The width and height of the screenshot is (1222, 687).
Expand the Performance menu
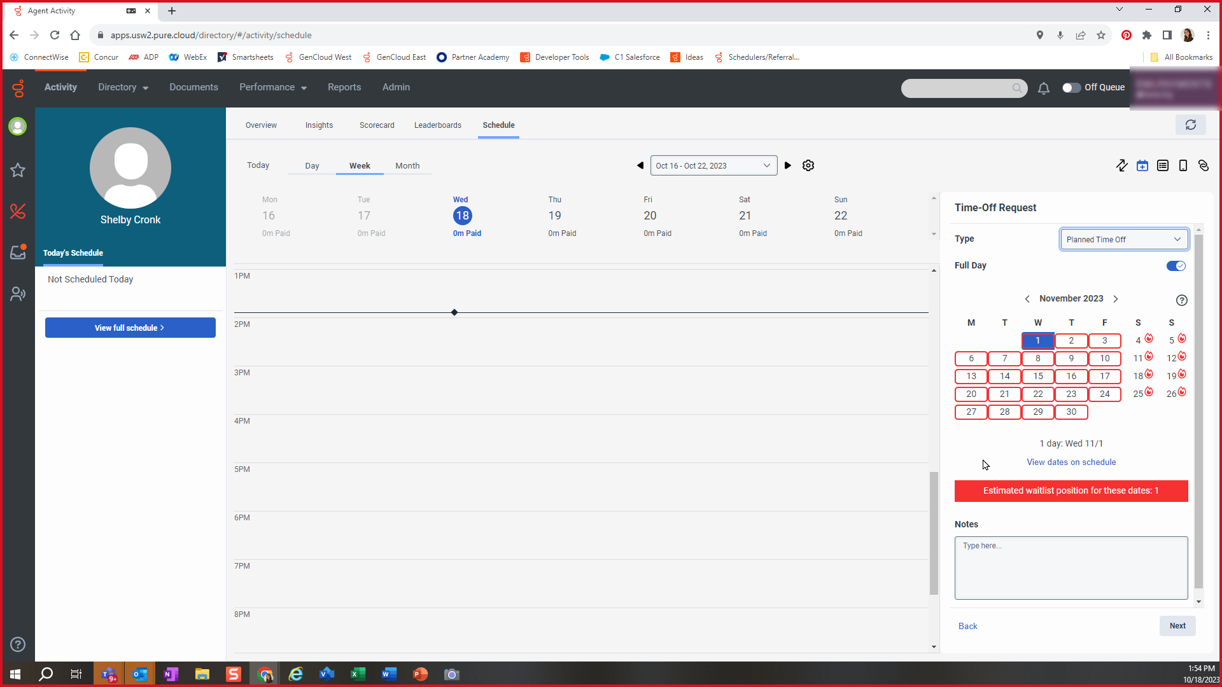[273, 87]
